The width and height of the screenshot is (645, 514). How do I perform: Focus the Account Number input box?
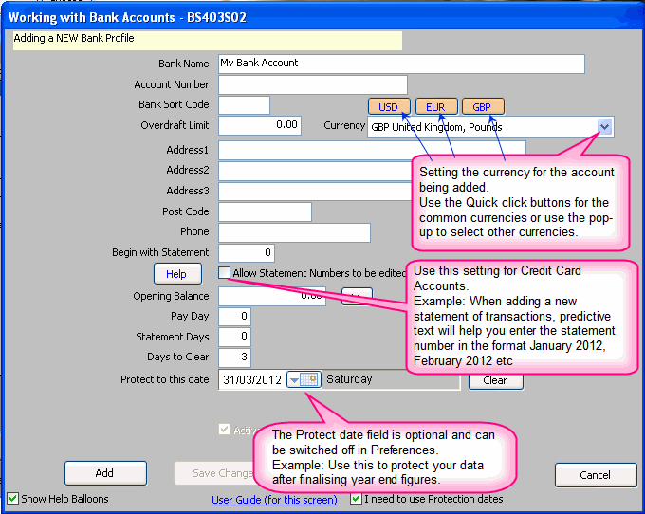[x=312, y=84]
